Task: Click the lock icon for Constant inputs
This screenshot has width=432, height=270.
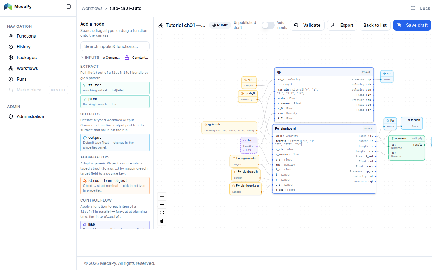Action: coord(127,58)
